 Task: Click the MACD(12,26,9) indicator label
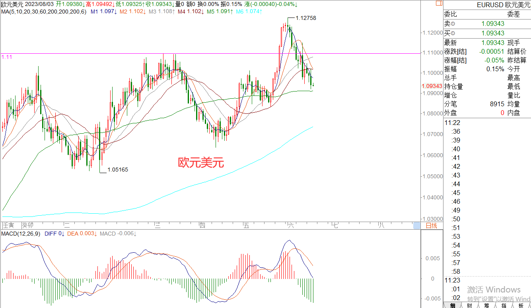tap(21, 234)
